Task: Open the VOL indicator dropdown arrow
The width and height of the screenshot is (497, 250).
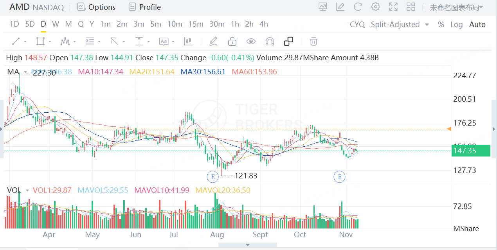Action: pos(27,191)
